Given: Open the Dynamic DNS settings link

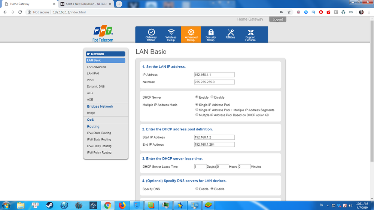Looking at the screenshot, I should pyautogui.click(x=96, y=87).
